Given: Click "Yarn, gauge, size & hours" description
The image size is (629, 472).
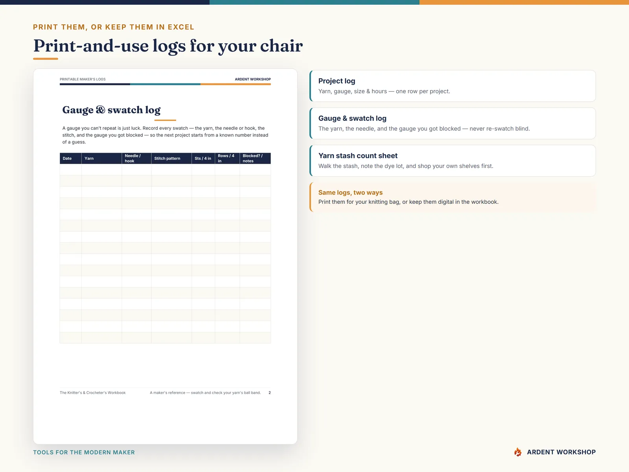Looking at the screenshot, I should pyautogui.click(x=384, y=91).
